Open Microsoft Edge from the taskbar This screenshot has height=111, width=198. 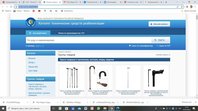(118, 108)
